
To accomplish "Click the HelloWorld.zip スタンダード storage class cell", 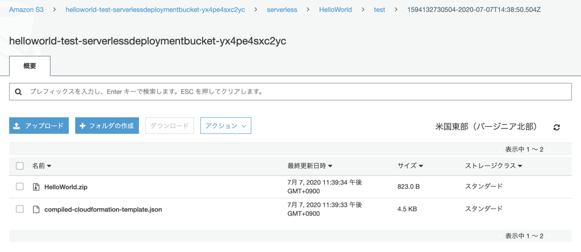I will point(484,187).
